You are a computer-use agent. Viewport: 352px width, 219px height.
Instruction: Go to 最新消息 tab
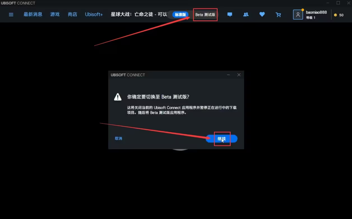pos(33,14)
